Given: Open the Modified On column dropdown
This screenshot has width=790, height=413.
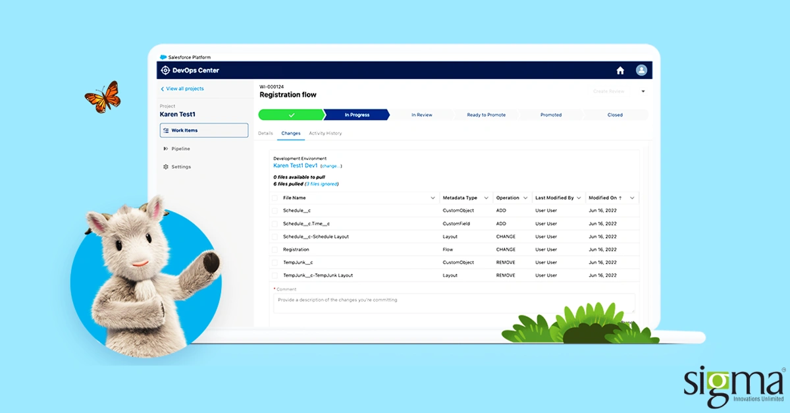Looking at the screenshot, I should [632, 198].
